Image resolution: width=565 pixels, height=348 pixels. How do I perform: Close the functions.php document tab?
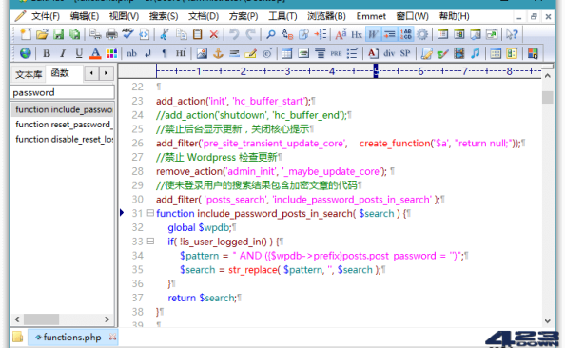(113, 337)
